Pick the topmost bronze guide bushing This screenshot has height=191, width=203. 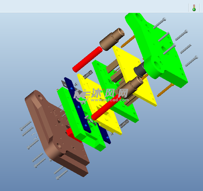pyautogui.click(x=112, y=39)
